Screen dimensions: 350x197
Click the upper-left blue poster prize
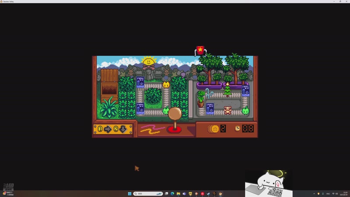pos(140,82)
